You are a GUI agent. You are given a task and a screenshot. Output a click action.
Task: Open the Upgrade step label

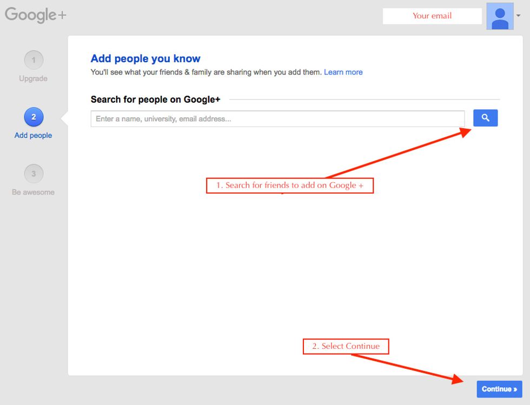click(33, 78)
